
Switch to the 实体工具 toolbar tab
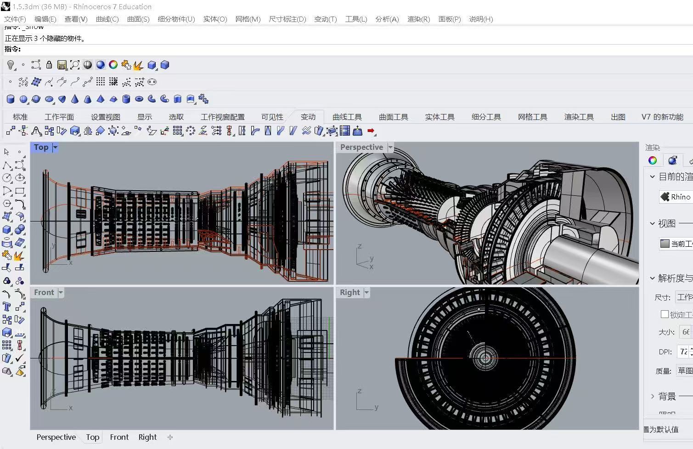[439, 117]
